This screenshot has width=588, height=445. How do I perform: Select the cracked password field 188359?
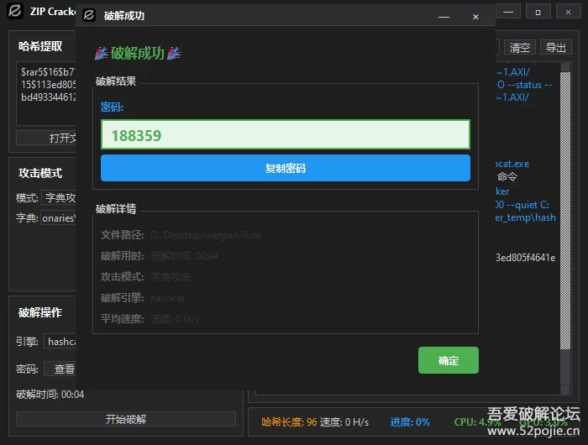pos(286,134)
